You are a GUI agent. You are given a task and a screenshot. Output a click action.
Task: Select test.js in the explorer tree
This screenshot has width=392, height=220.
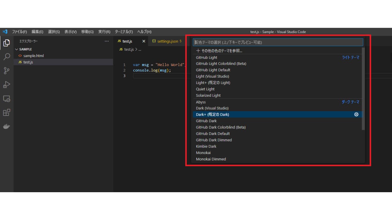[63, 62]
